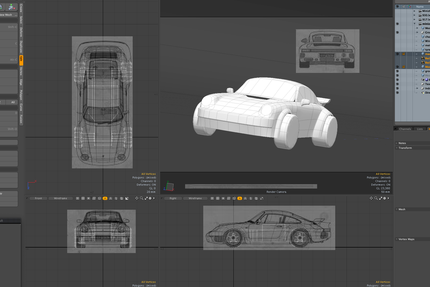The image size is (430, 287).
Task: Click the All button in the left panel
Action: click(13, 102)
